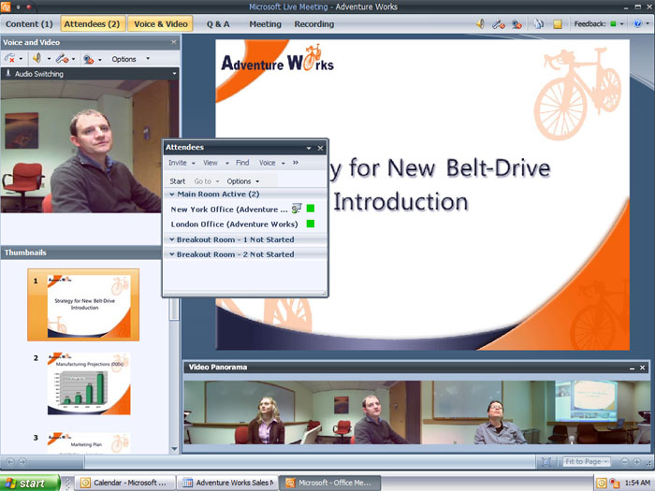Click the Windows start button
Image resolution: width=655 pixels, height=491 pixels.
click(30, 484)
